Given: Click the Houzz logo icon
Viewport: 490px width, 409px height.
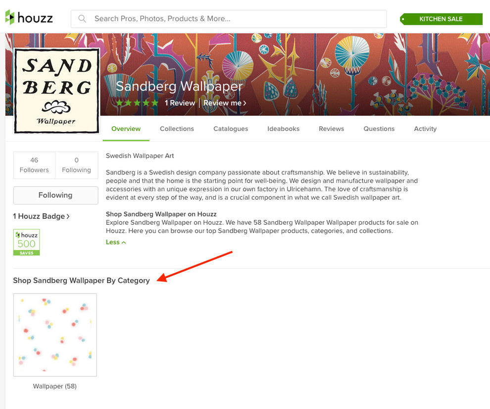Looking at the screenshot, I should click(x=10, y=17).
